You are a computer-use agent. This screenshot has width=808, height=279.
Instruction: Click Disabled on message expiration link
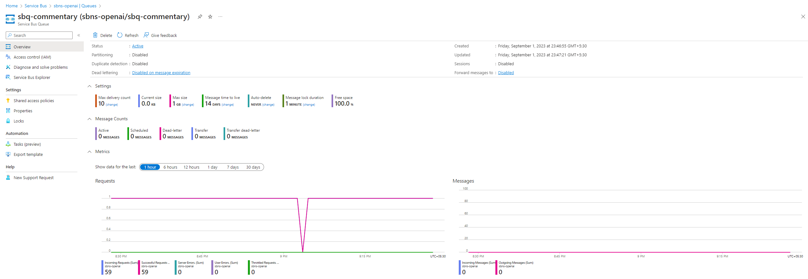point(161,73)
